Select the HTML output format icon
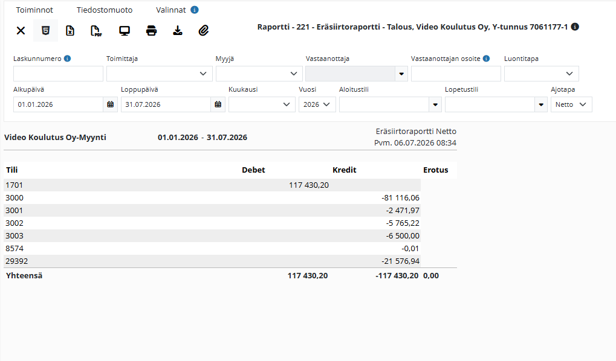Viewport: 616px width, 361px height. [x=45, y=31]
